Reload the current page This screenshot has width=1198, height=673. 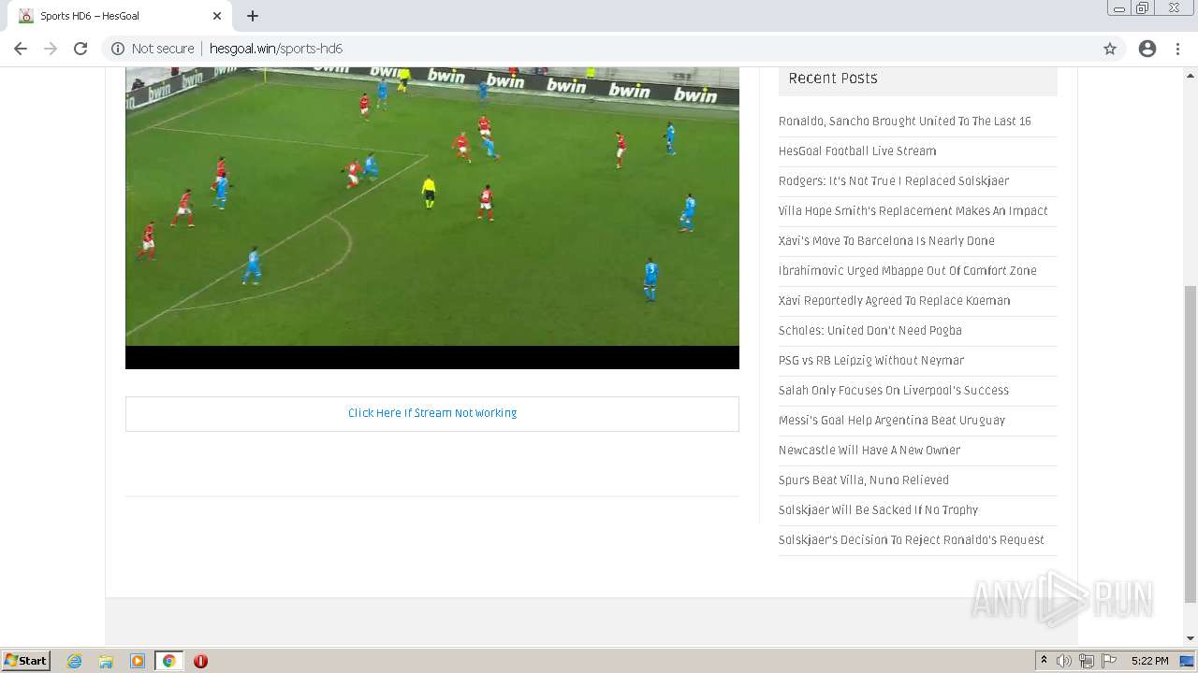pyautogui.click(x=80, y=49)
